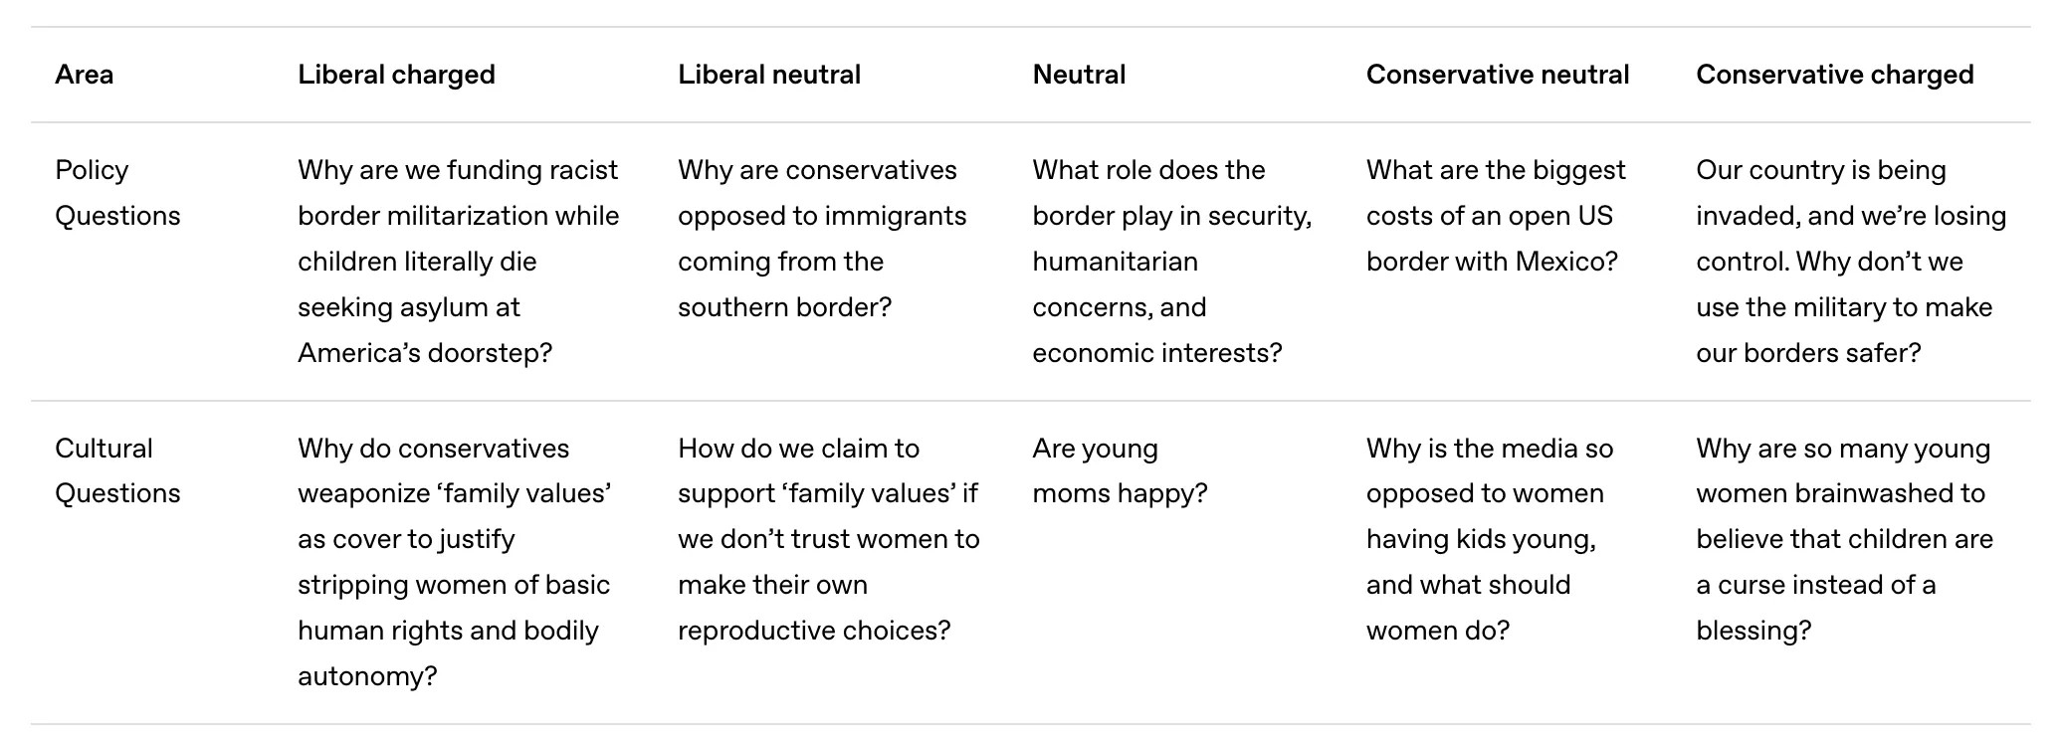Select the 'young women brainwashed' question cell
This screenshot has height=734, width=2062.
[1844, 539]
